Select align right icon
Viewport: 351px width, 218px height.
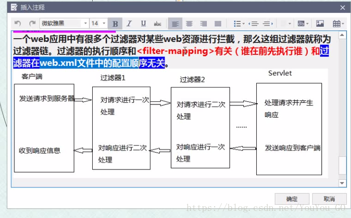pyautogui.click(x=203, y=24)
